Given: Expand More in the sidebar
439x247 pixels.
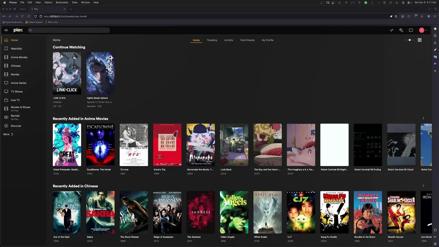Looking at the screenshot, I should (8, 134).
